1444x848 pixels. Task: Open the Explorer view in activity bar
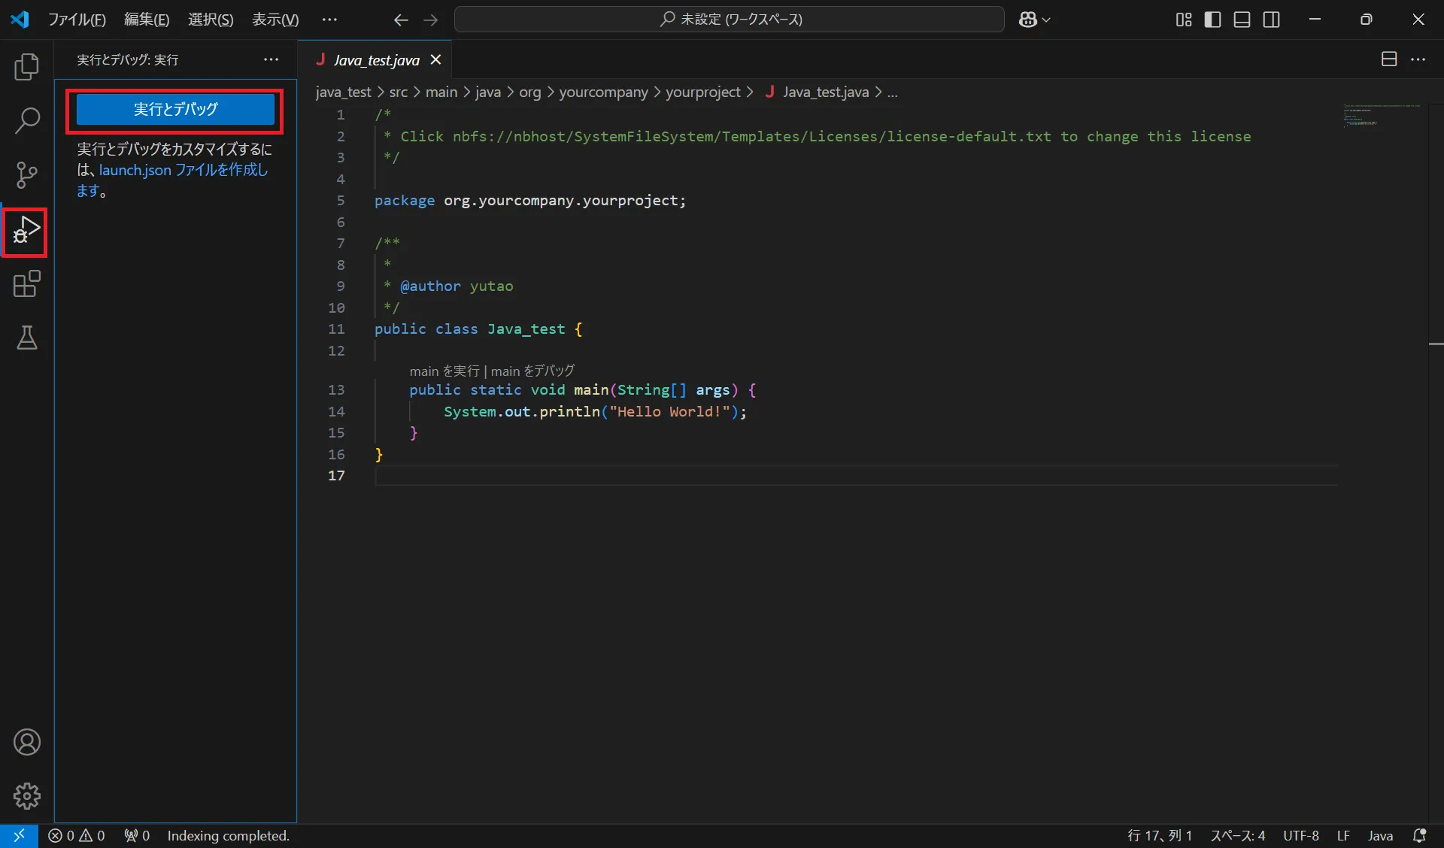[x=27, y=67]
